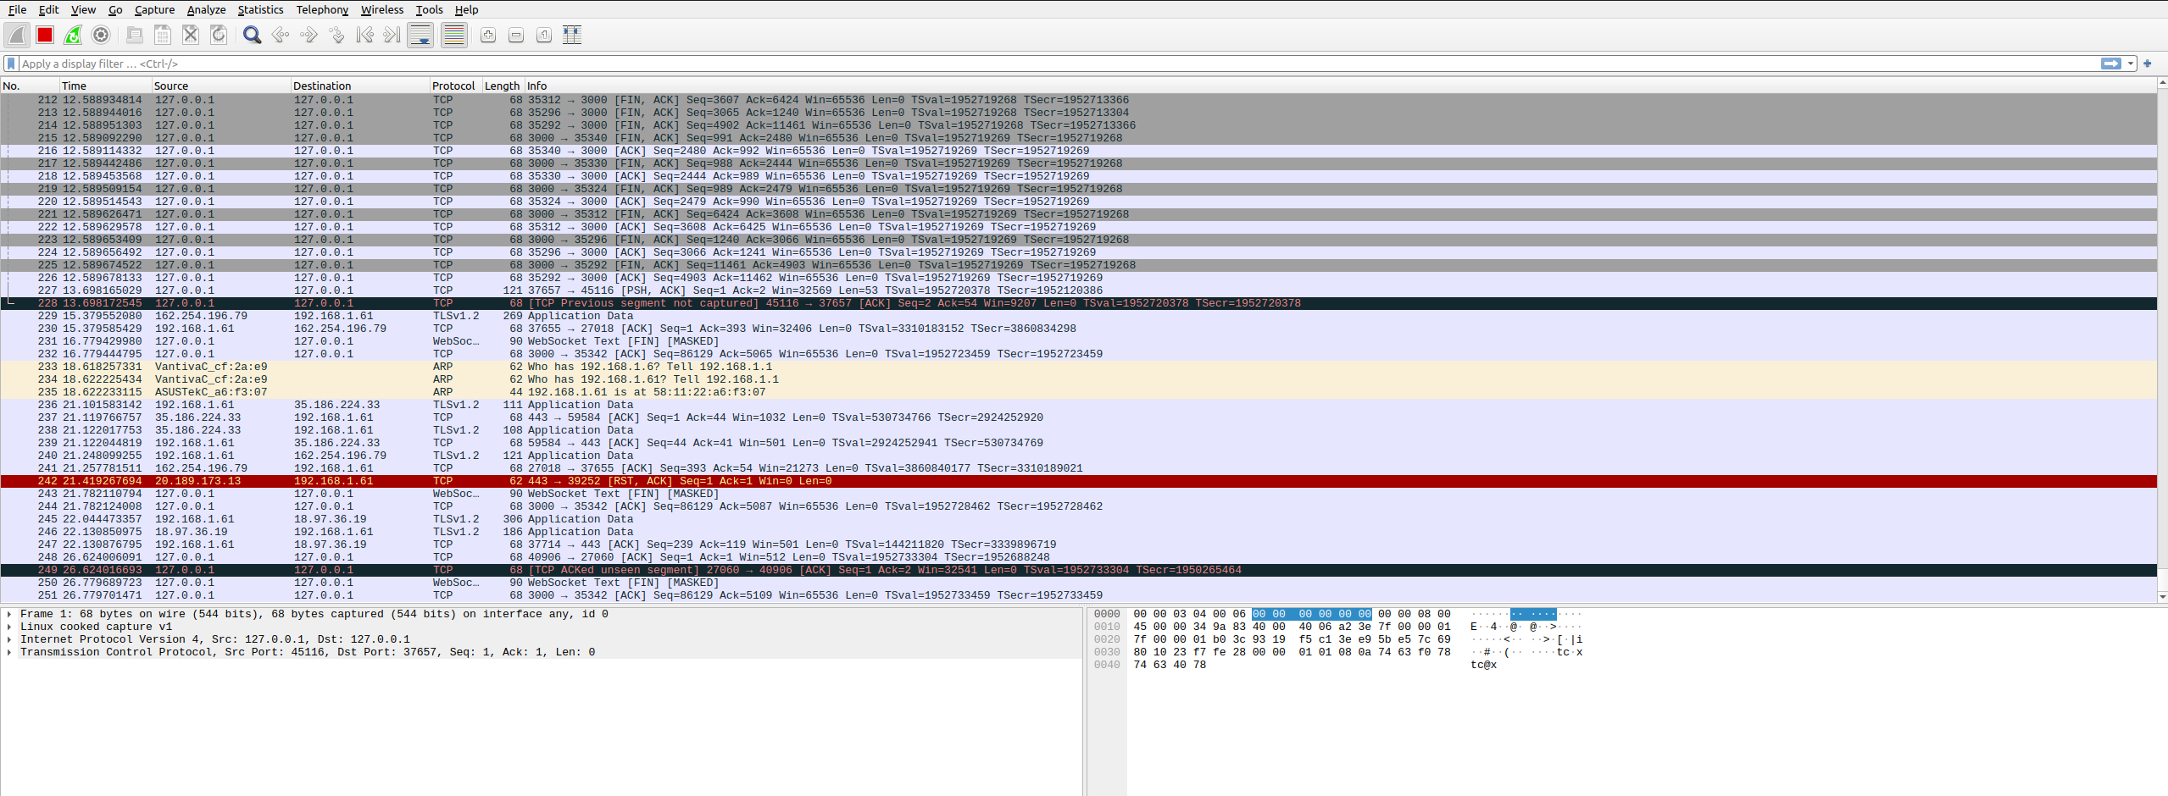Toggle auto-scroll during live capture
The width and height of the screenshot is (2168, 796).
pos(420,35)
